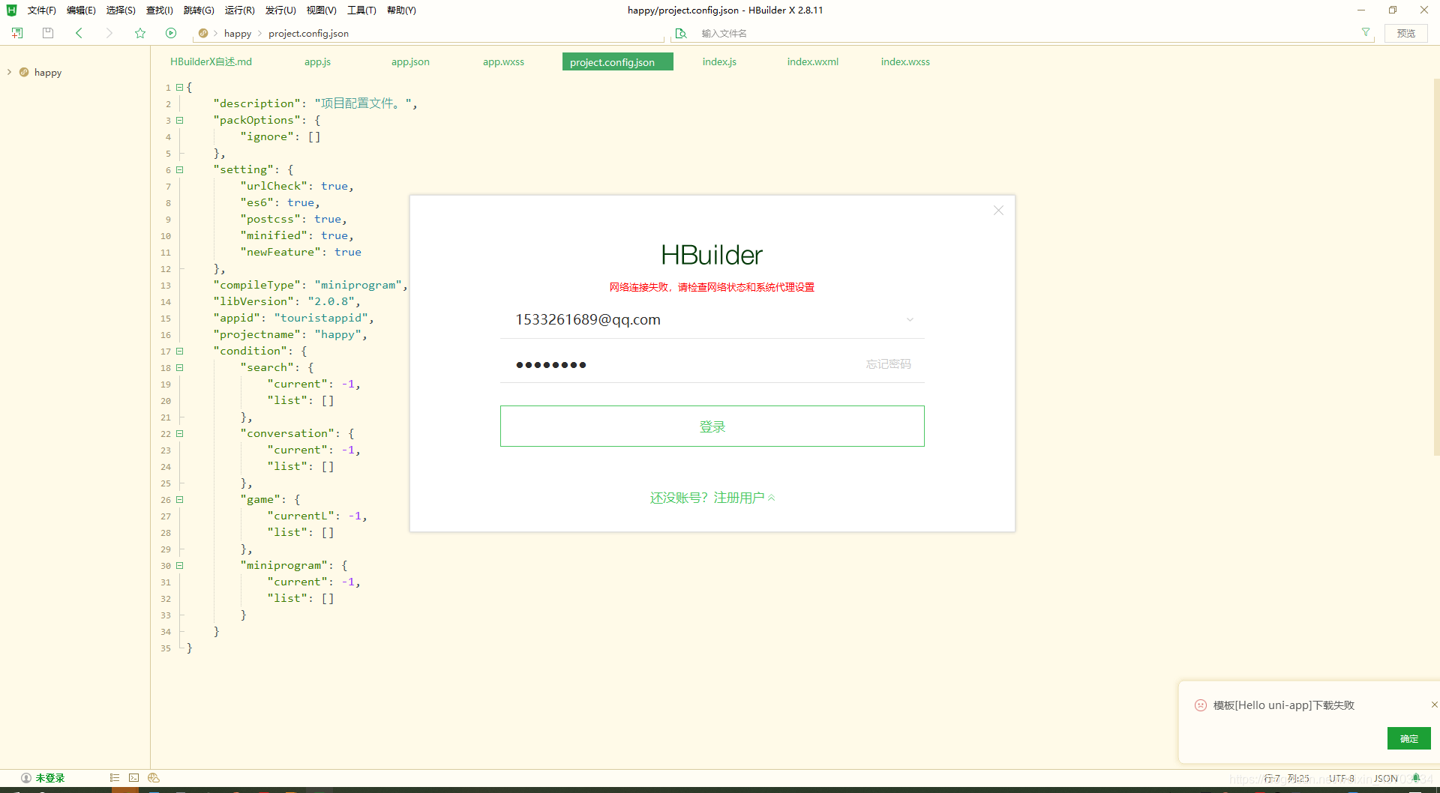Screen dimensions: 1440x793
Task: Close the HBuilder login dialog
Action: [998, 211]
